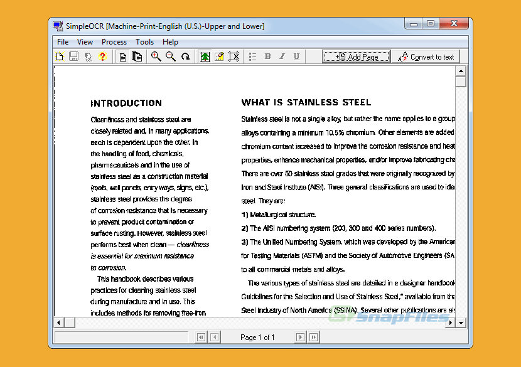
Task: Click the crossed-out box ignore region icon
Action: click(x=234, y=57)
